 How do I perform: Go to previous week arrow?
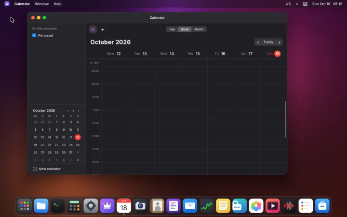[x=258, y=42]
